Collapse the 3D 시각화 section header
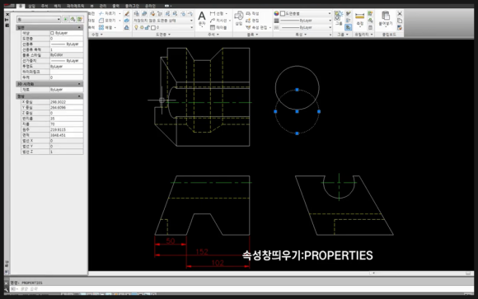The image size is (478, 299). pyautogui.click(x=49, y=84)
